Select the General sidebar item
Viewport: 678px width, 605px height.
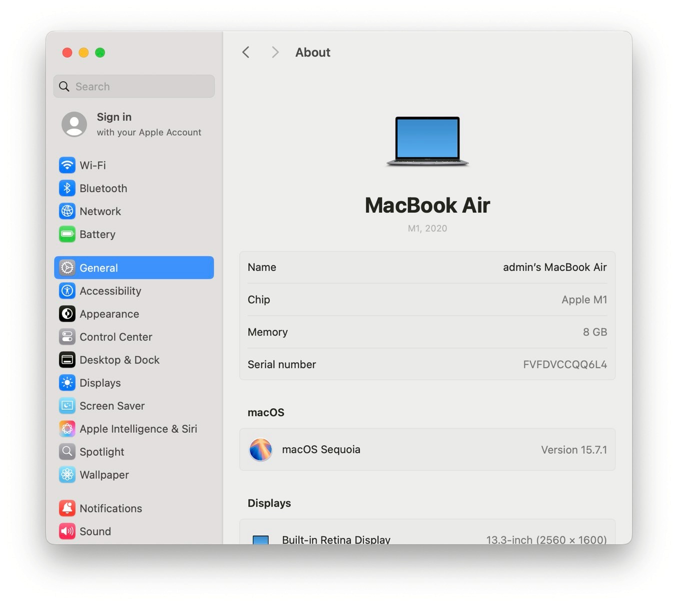pyautogui.click(x=99, y=267)
